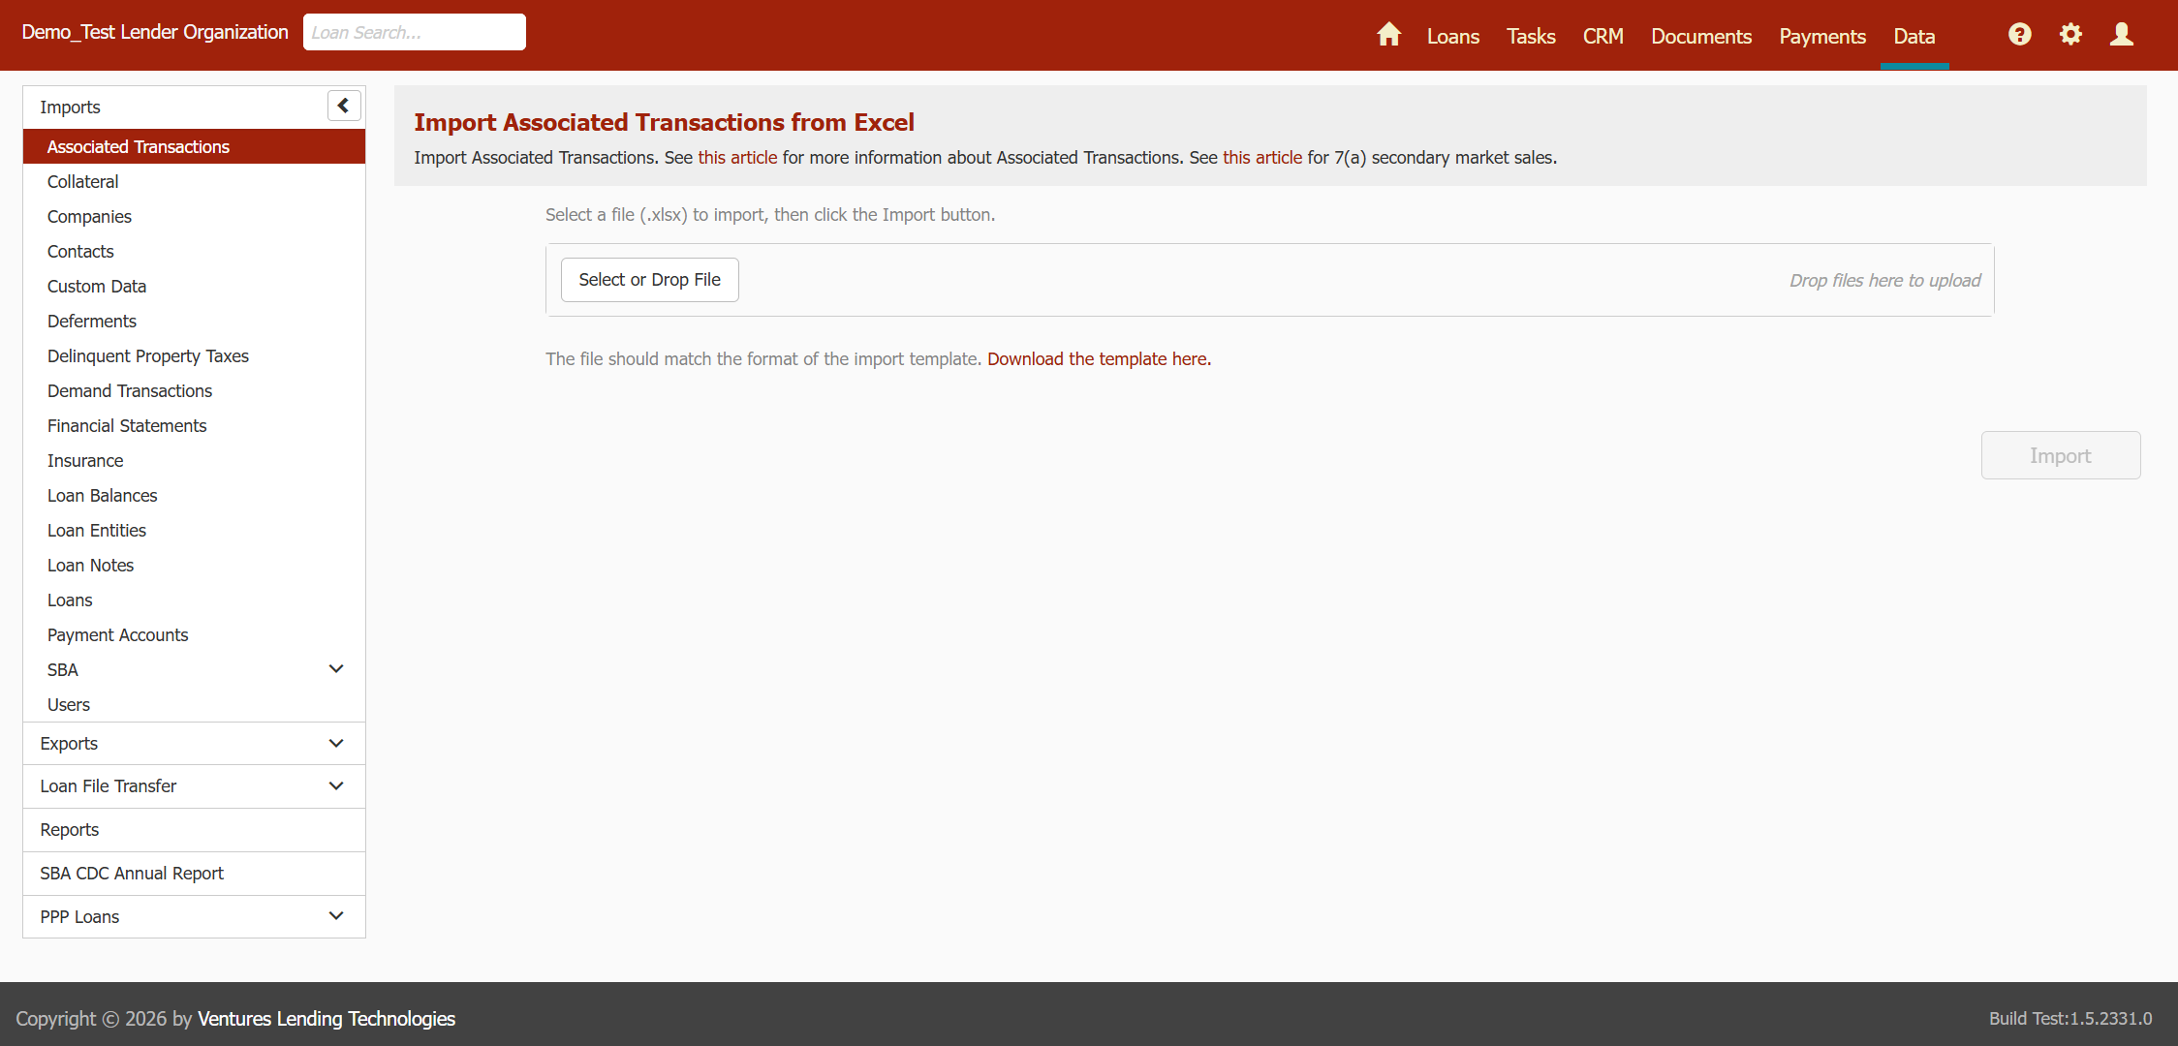Screen dimensions: 2178x1046
Task: Expand the Loan File Transfer section
Action: (336, 786)
